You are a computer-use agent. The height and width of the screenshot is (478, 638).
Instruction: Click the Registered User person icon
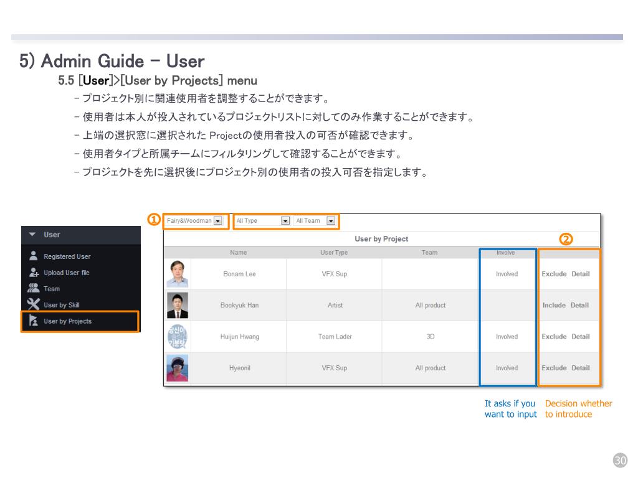click(x=34, y=256)
